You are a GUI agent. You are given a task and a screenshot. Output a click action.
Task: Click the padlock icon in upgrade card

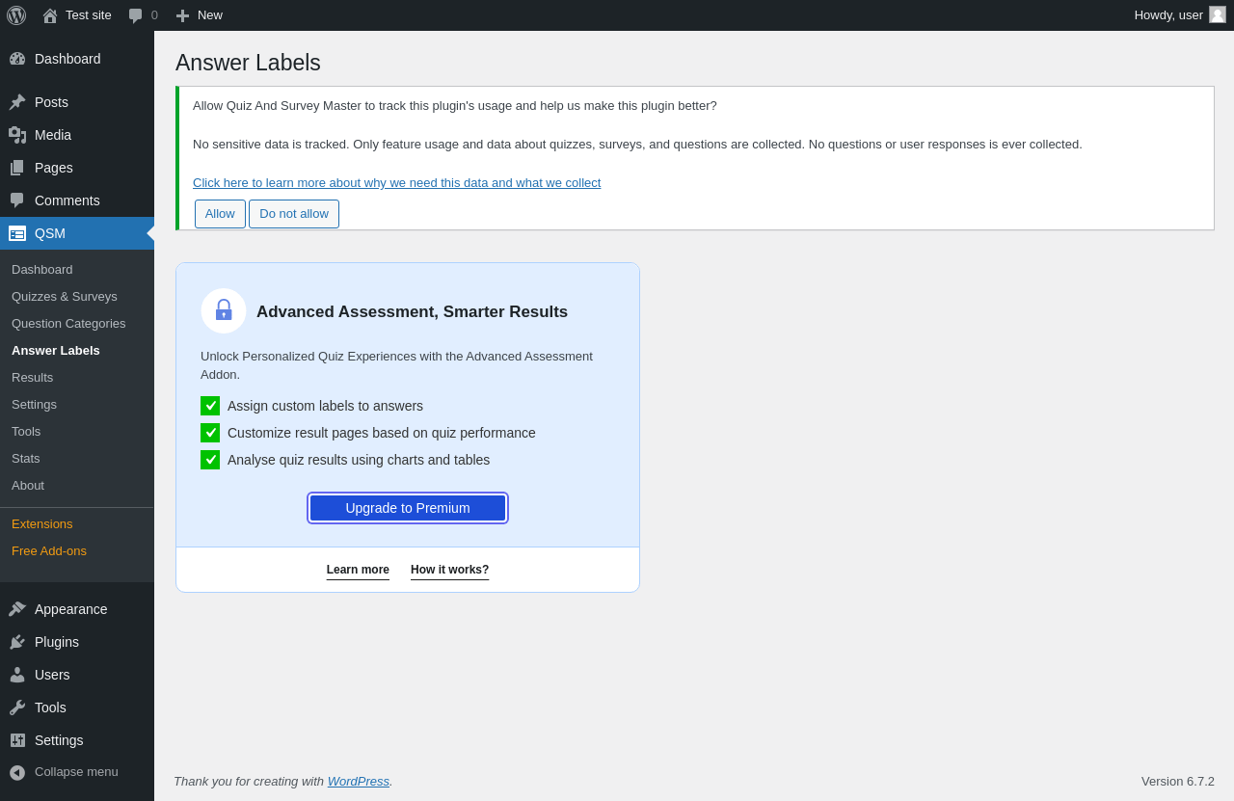(x=224, y=310)
